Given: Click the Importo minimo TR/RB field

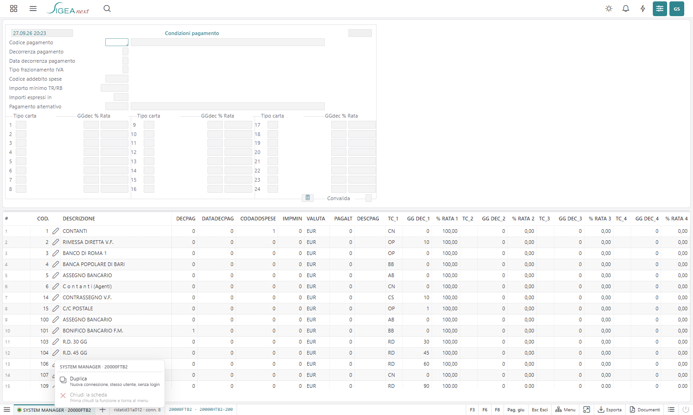Looking at the screenshot, I should (115, 88).
